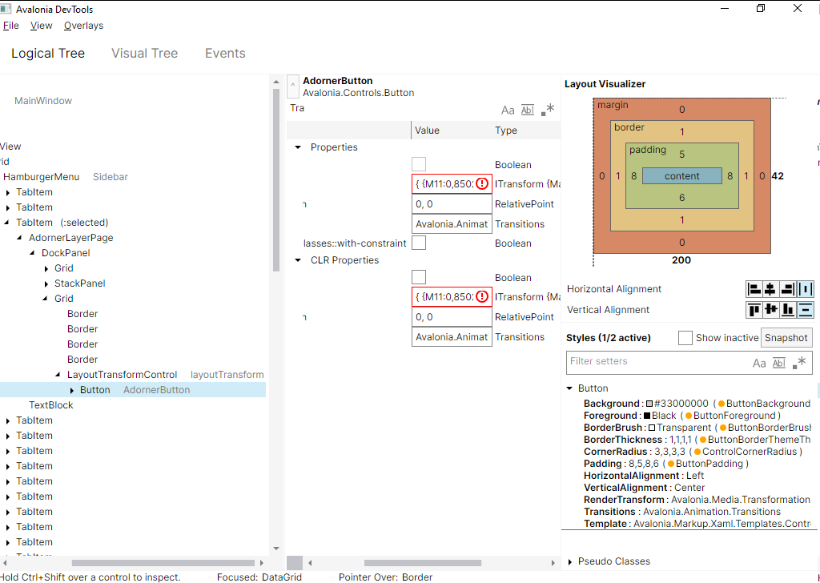Set horizontal alignment to Center
This screenshot has width=820, height=583.
tap(771, 289)
